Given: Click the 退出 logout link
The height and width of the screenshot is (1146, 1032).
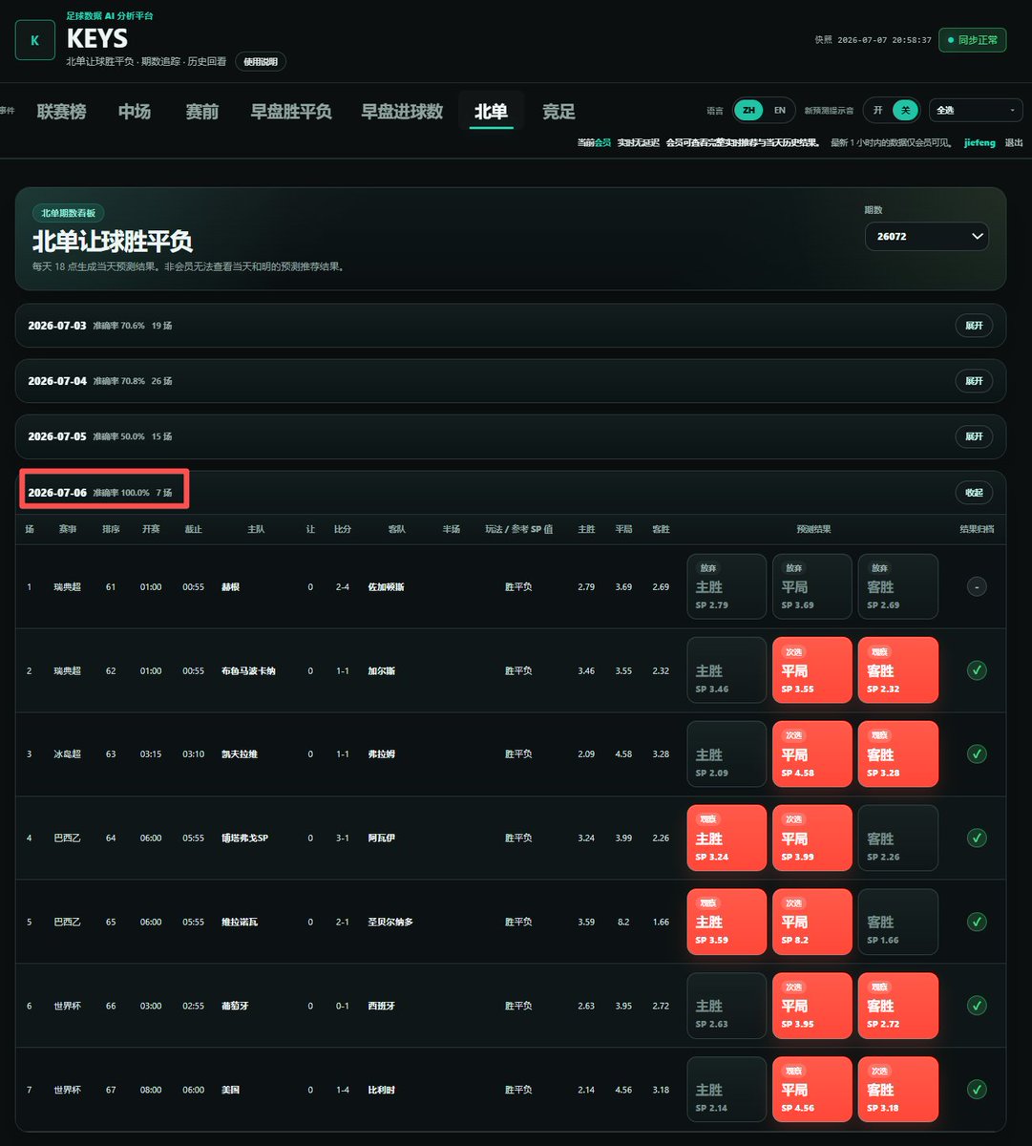Looking at the screenshot, I should [x=1014, y=142].
